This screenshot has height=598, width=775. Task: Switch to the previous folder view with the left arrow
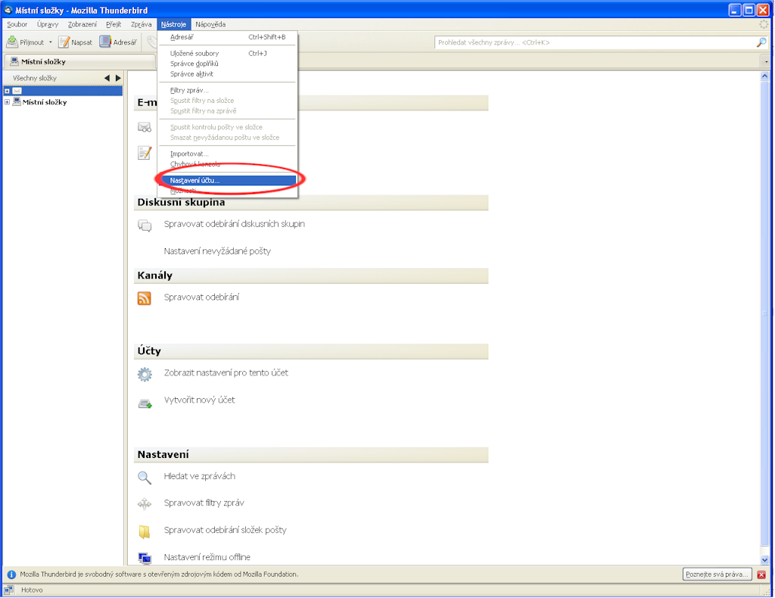click(x=107, y=78)
